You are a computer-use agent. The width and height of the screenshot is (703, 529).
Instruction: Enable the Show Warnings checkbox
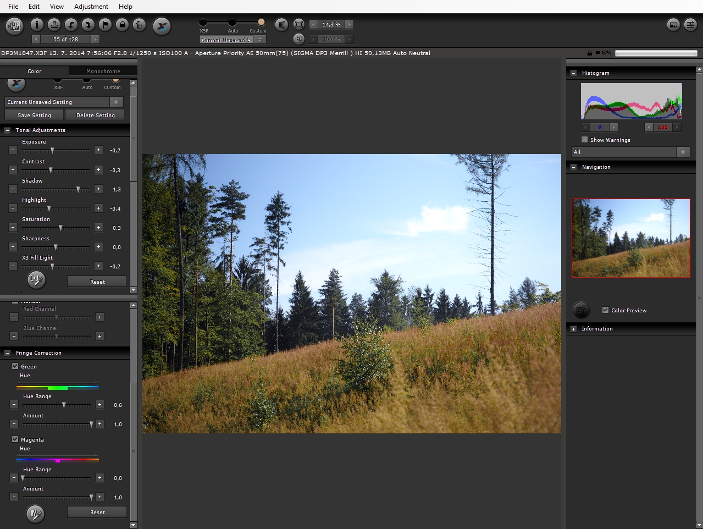tap(585, 140)
